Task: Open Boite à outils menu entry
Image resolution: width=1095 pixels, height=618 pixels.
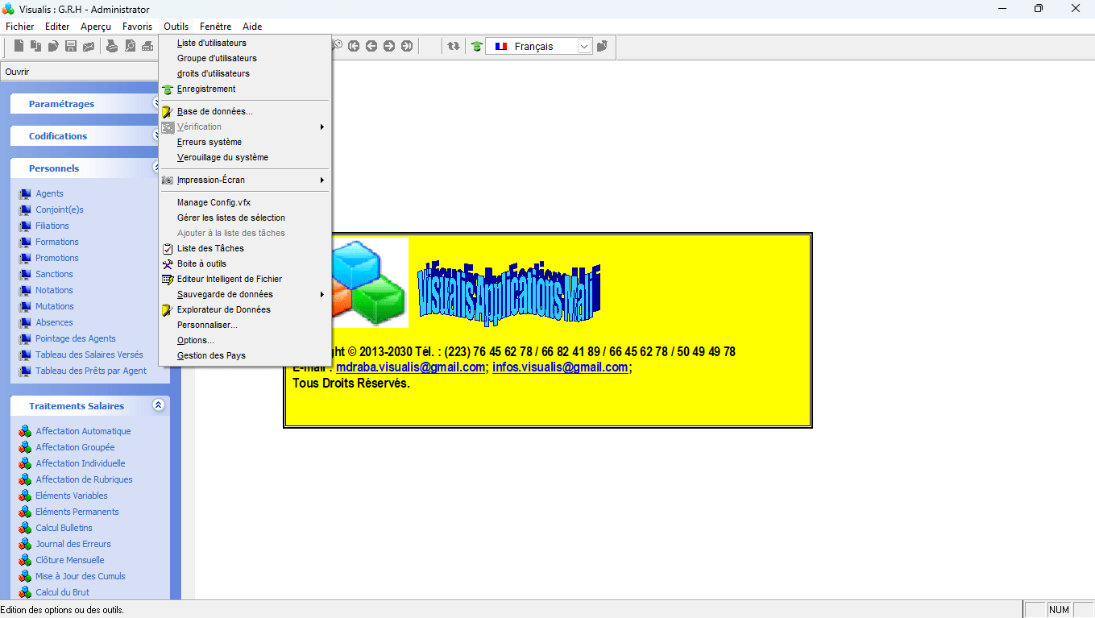Action: tap(245, 263)
